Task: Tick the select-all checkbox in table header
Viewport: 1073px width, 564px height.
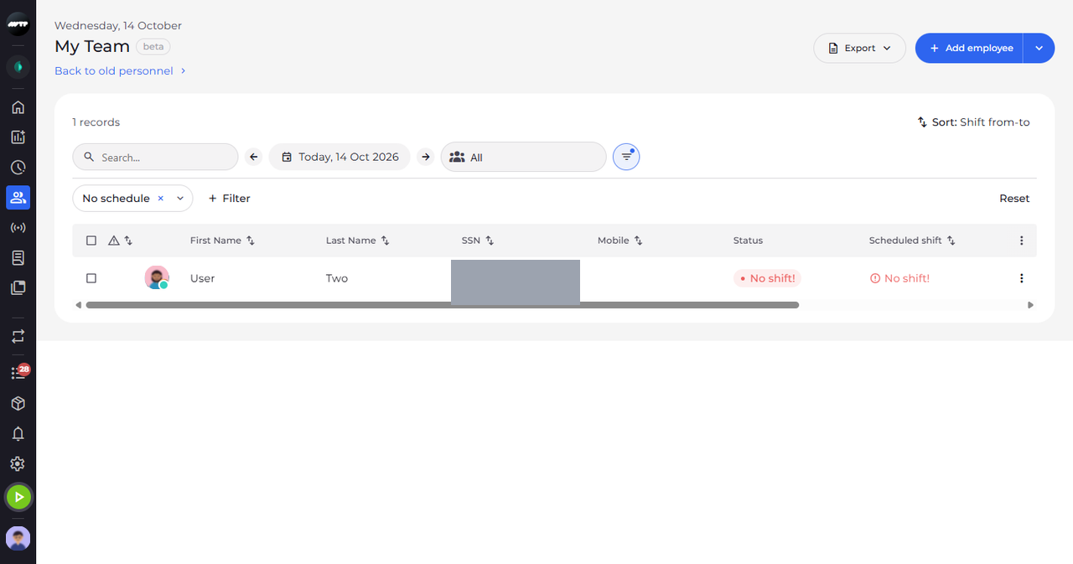Action: coord(91,241)
